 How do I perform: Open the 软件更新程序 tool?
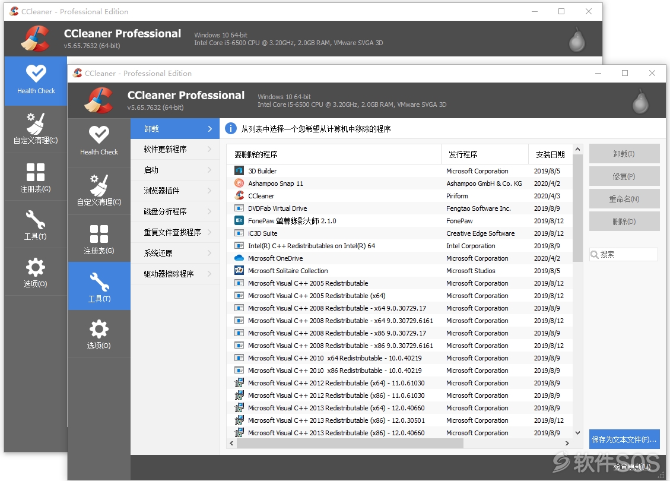[175, 149]
